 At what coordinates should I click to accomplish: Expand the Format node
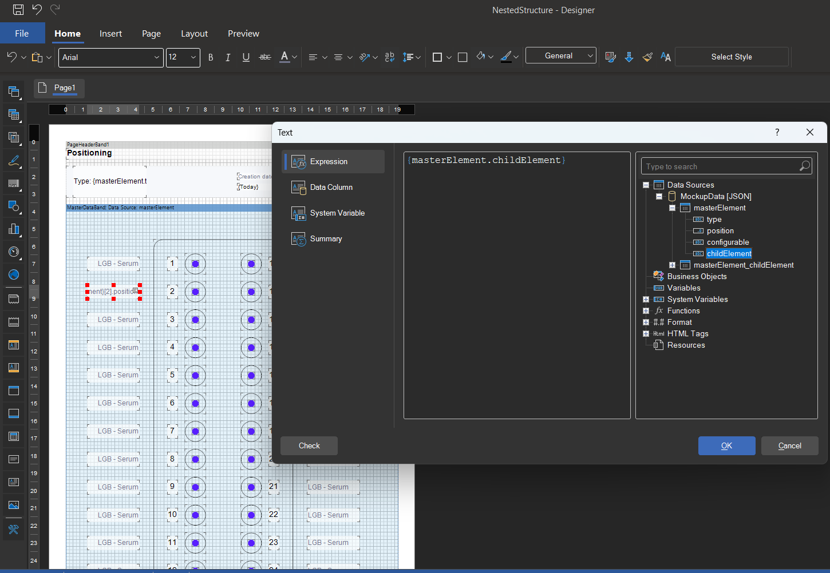[646, 322]
